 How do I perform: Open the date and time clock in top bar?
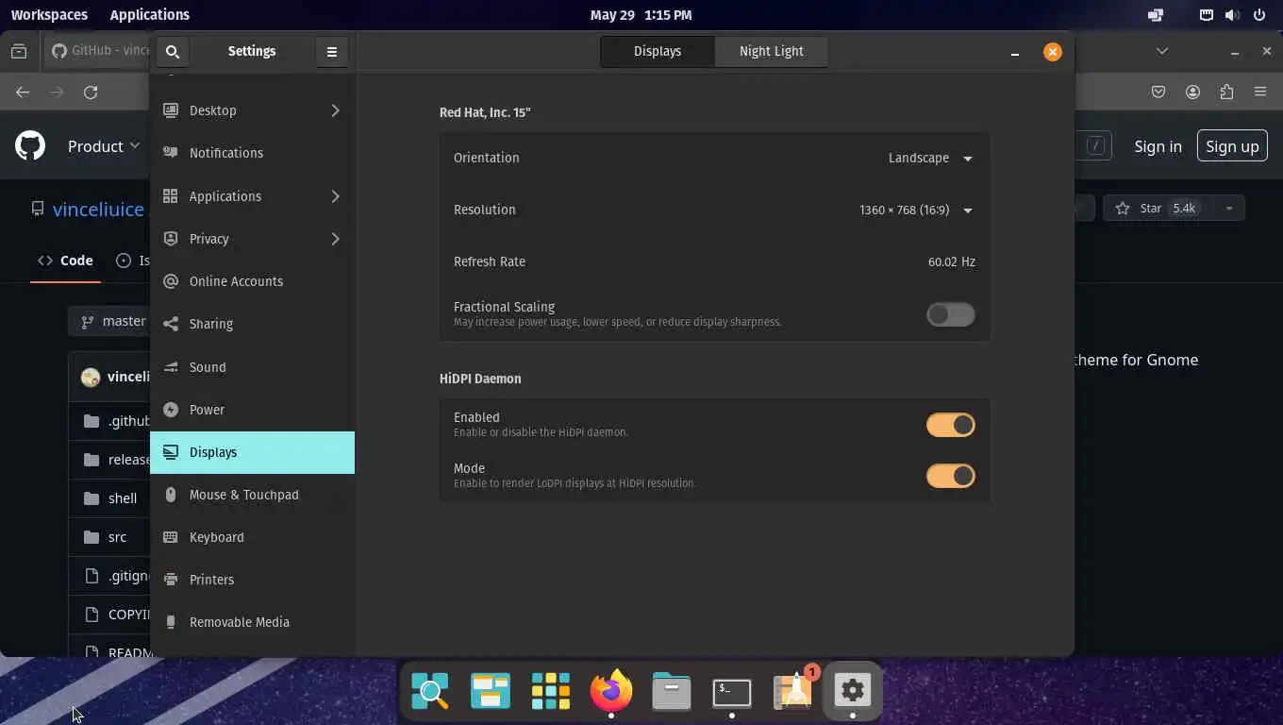point(641,15)
